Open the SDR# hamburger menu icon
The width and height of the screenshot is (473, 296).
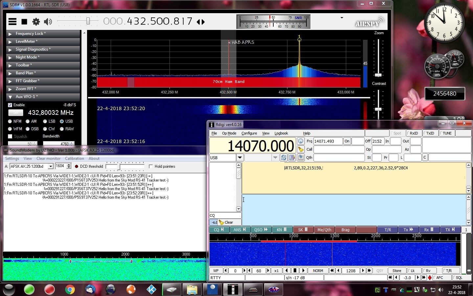pyautogui.click(x=12, y=22)
